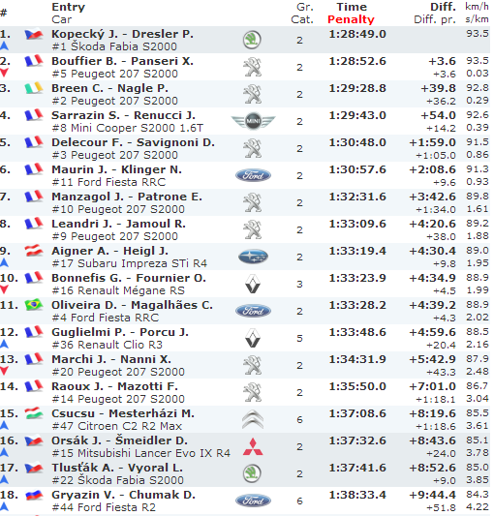
Task: Click the Subaru logo in Aigner's row
Action: [x=253, y=257]
